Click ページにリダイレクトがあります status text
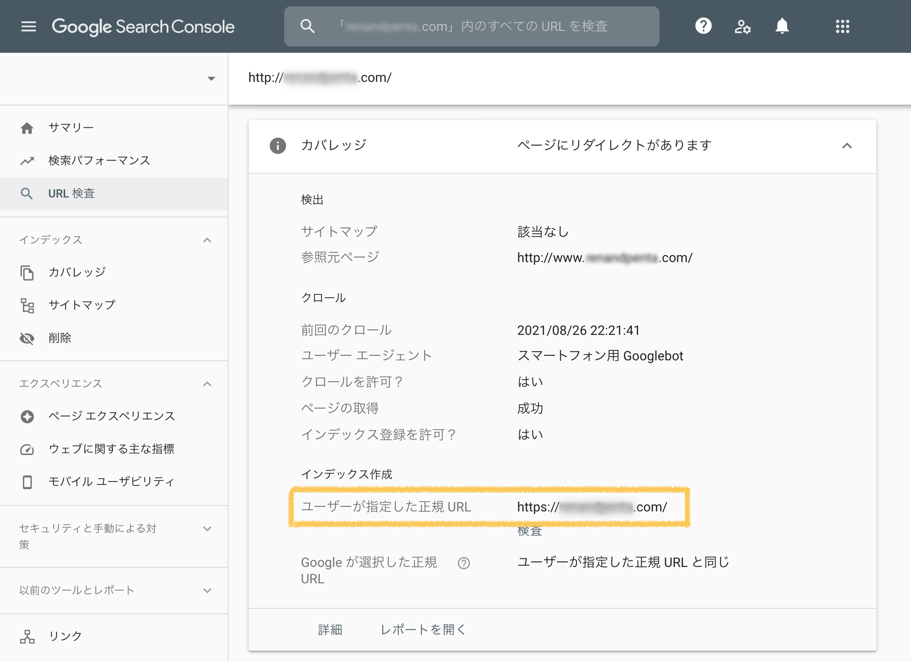Viewport: 911px width, 662px height. (x=614, y=145)
